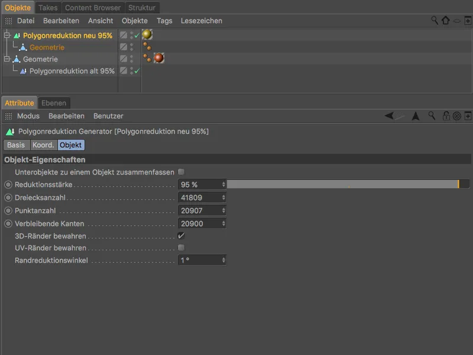Click the eye icon in Object Manager toolbar

(457, 21)
